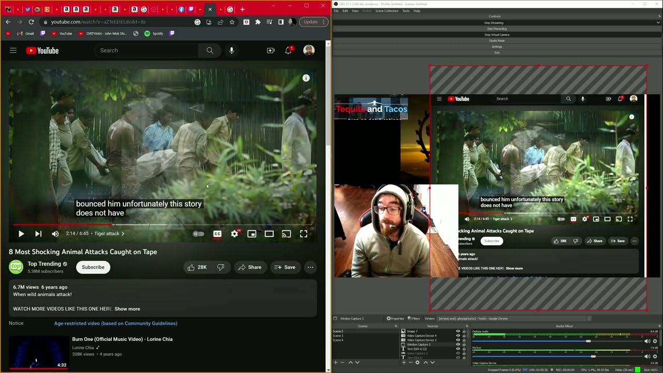
Task: Expand Stop Streaming dropdown chevron in OBS
Action: (x=659, y=23)
